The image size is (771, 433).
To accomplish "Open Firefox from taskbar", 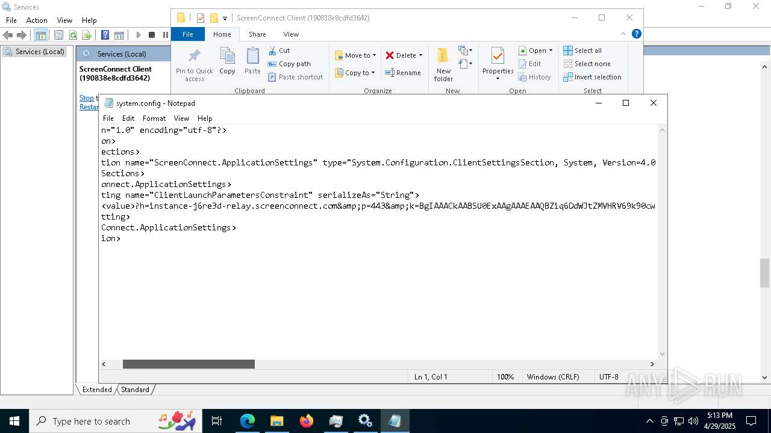I will [307, 421].
